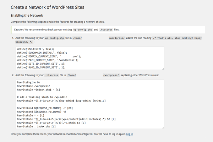Screen dimensions: 213x142
Task: Click the RewriteRule . index.php line
Action: click(x=36, y=126)
